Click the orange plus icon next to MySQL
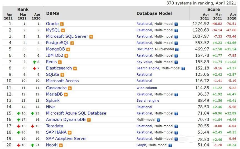240x149 pixels. (x=63, y=30)
